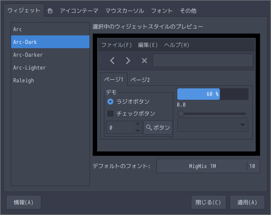Open the ヘルプ(H) preview menu
Screen dimensions: 271x215
click(177, 45)
